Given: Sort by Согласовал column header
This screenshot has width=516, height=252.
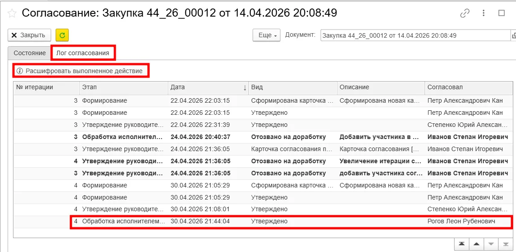Looking at the screenshot, I should pyautogui.click(x=468, y=87).
